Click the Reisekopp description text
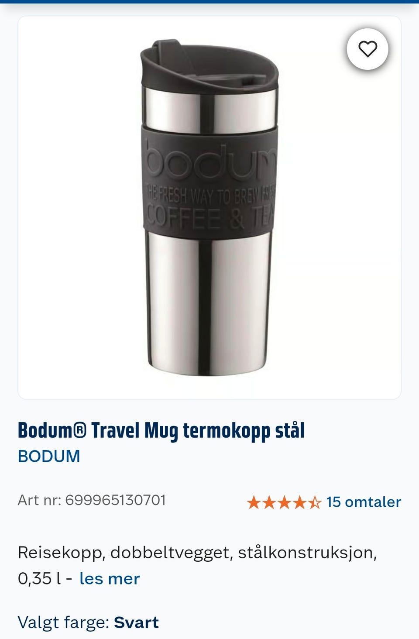The height and width of the screenshot is (639, 419). (197, 566)
